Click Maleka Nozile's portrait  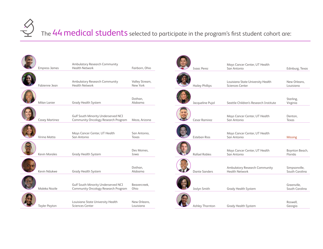(x=29, y=183)
